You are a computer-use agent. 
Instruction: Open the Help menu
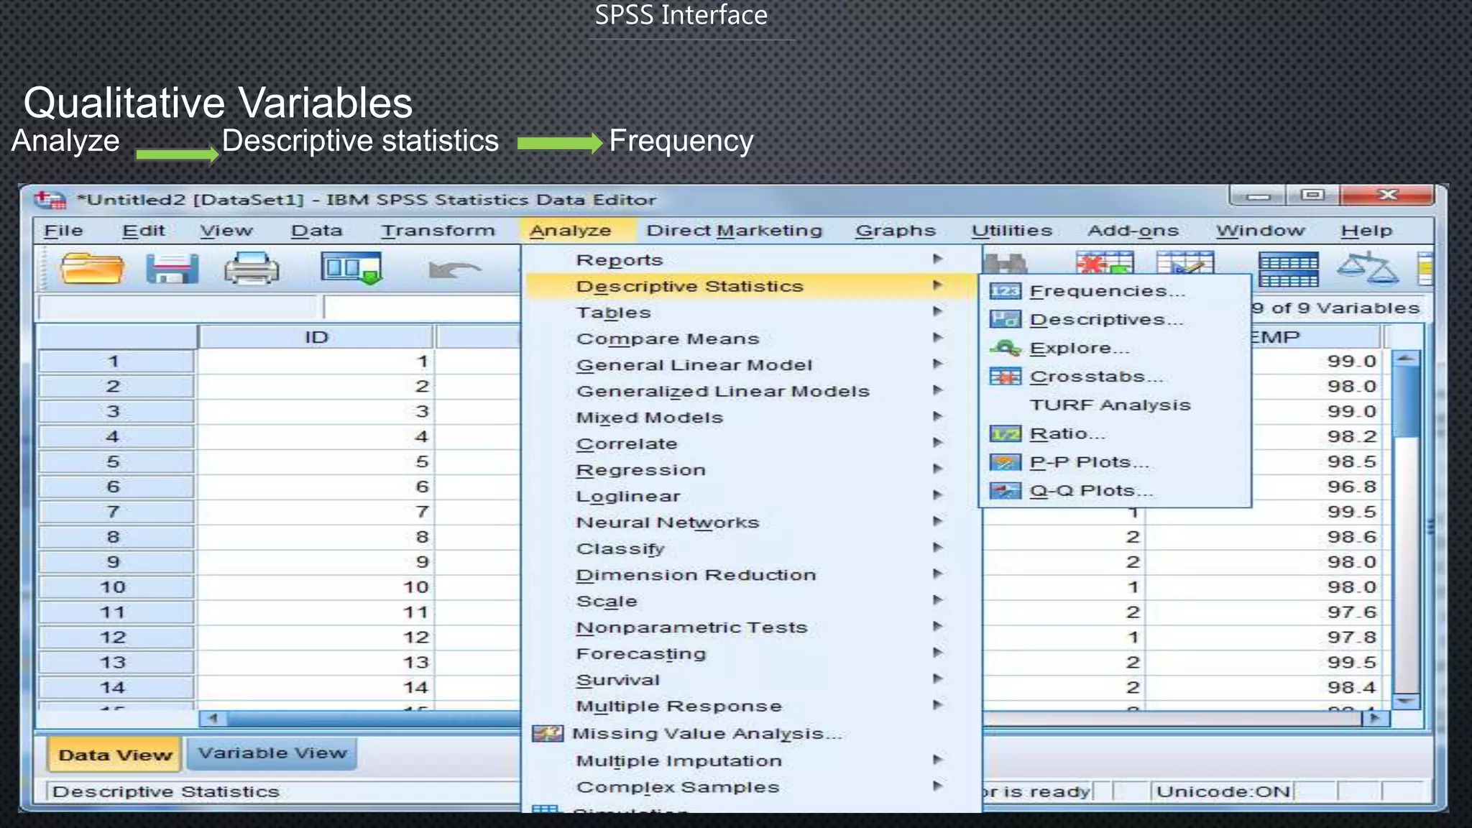click(x=1366, y=231)
